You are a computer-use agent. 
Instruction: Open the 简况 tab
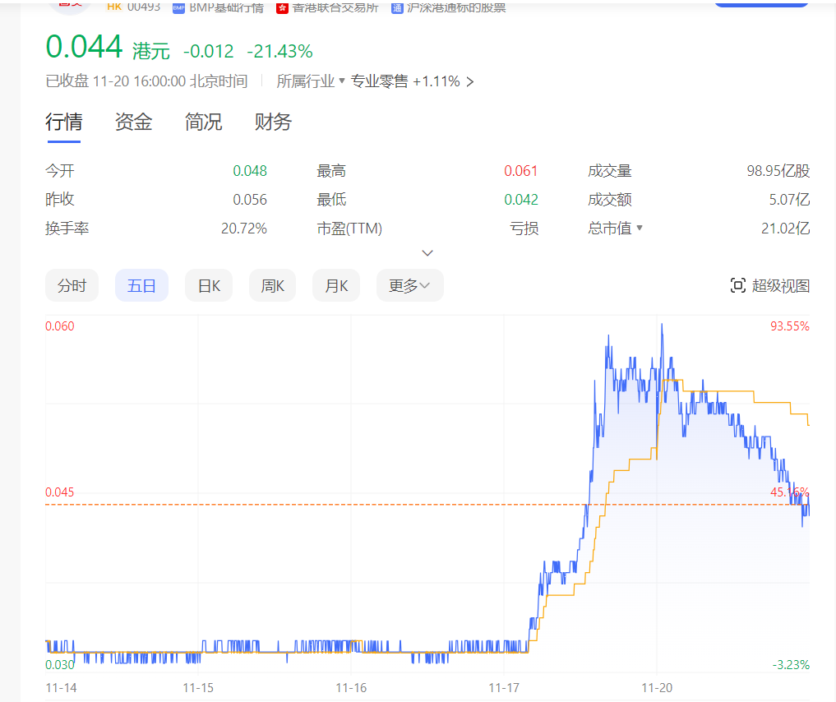(203, 122)
